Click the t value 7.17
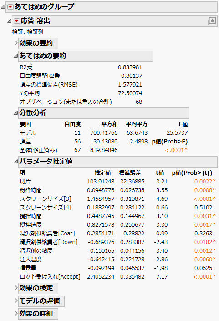Viewport: 219px width, 321px height. tap(162, 276)
